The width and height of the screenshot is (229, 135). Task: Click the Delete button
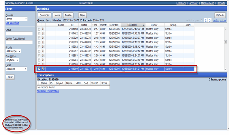tap(68, 15)
